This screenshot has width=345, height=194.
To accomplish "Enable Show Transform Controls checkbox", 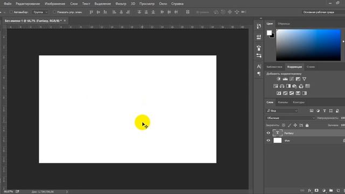I will [54, 12].
